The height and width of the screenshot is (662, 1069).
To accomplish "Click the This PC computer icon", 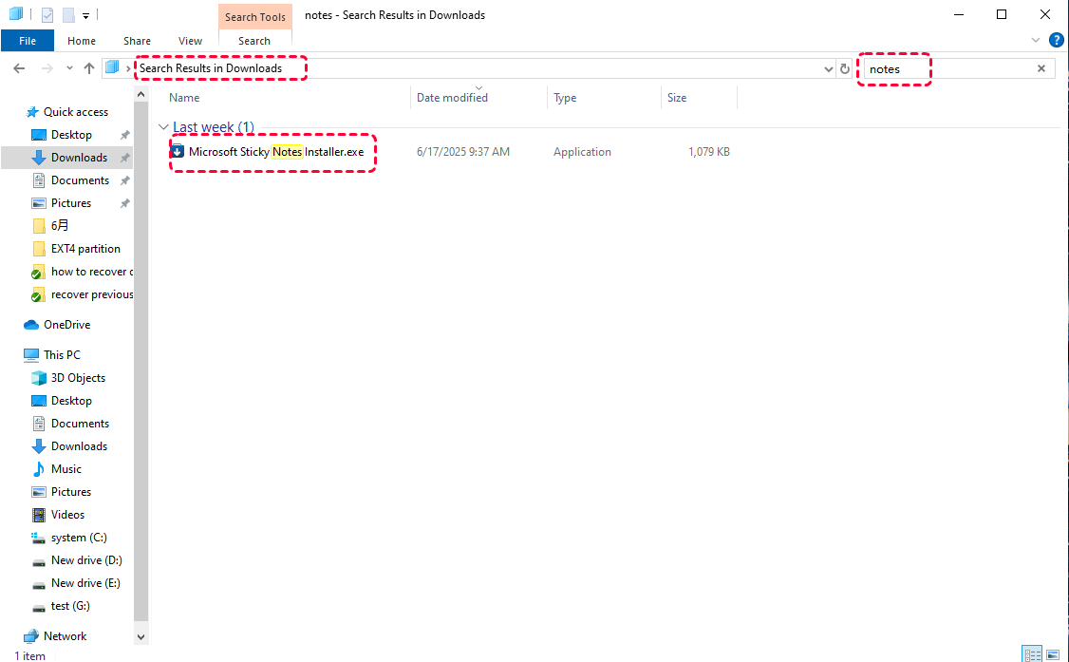I will click(x=31, y=355).
